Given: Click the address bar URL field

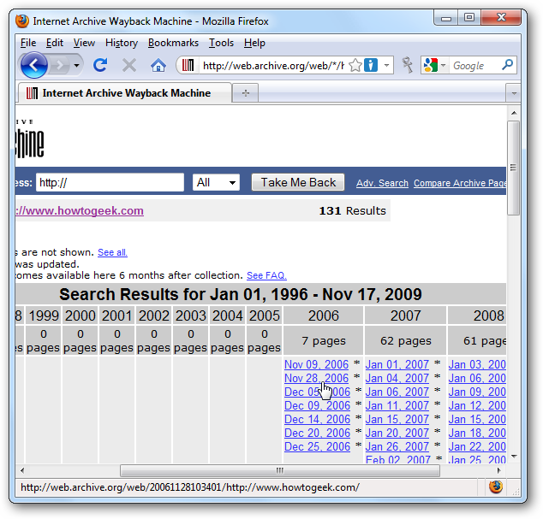Looking at the screenshot, I should pos(273,65).
